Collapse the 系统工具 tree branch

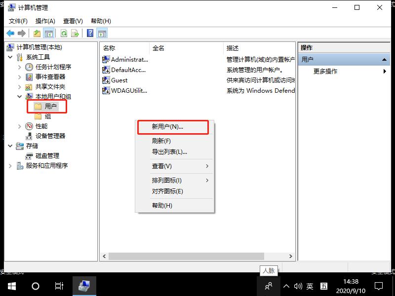pos(11,57)
